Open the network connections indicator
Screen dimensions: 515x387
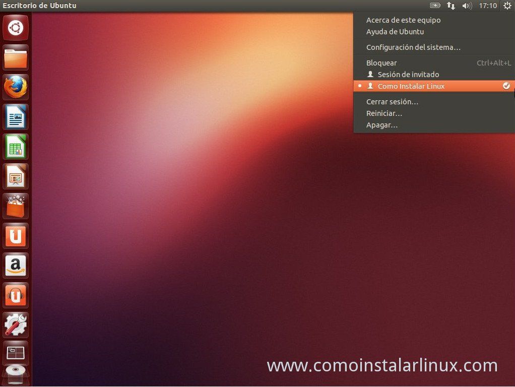coord(451,6)
